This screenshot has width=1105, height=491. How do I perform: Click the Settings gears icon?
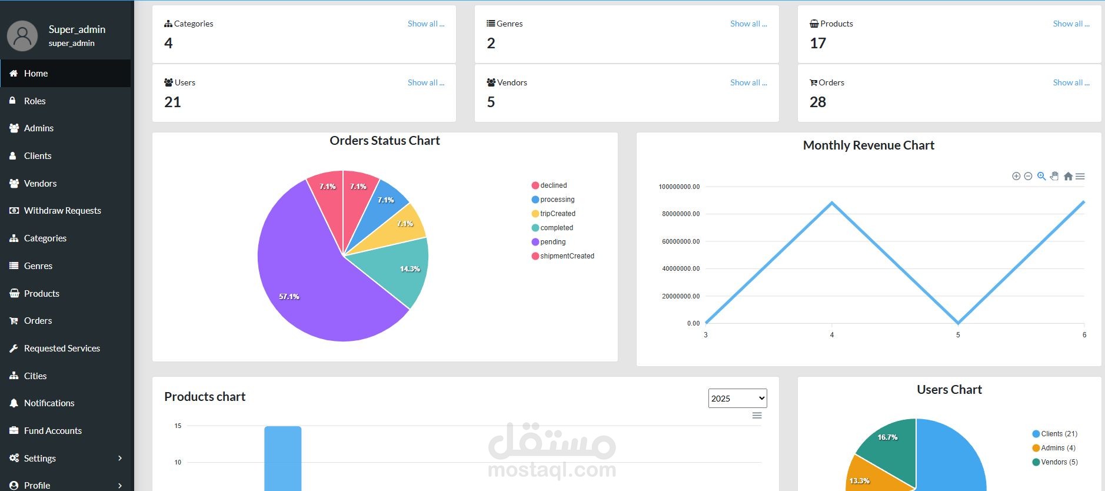[x=14, y=458]
